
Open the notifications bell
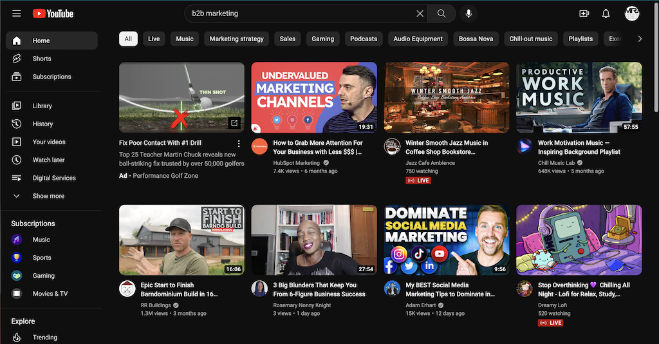(606, 14)
